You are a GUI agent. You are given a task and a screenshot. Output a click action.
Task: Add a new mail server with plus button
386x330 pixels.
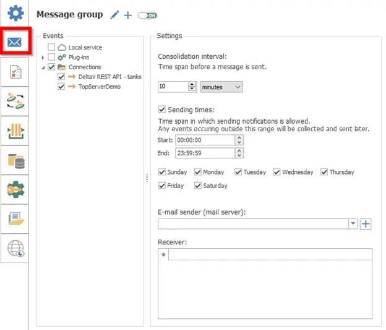(x=366, y=224)
